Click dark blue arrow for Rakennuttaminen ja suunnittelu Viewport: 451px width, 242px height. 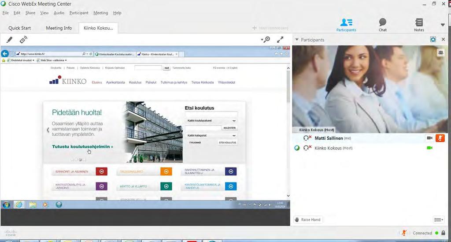pos(231,171)
